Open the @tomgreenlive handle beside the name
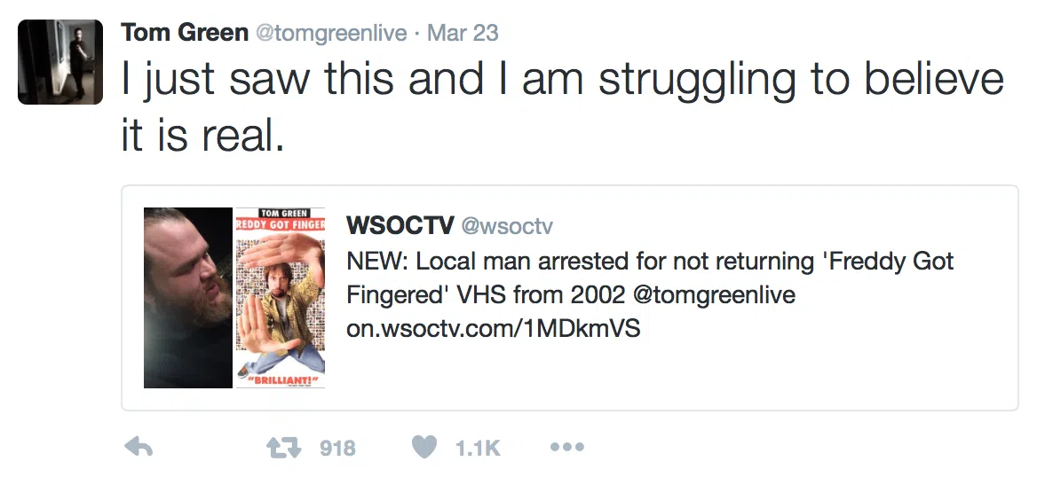 click(331, 34)
